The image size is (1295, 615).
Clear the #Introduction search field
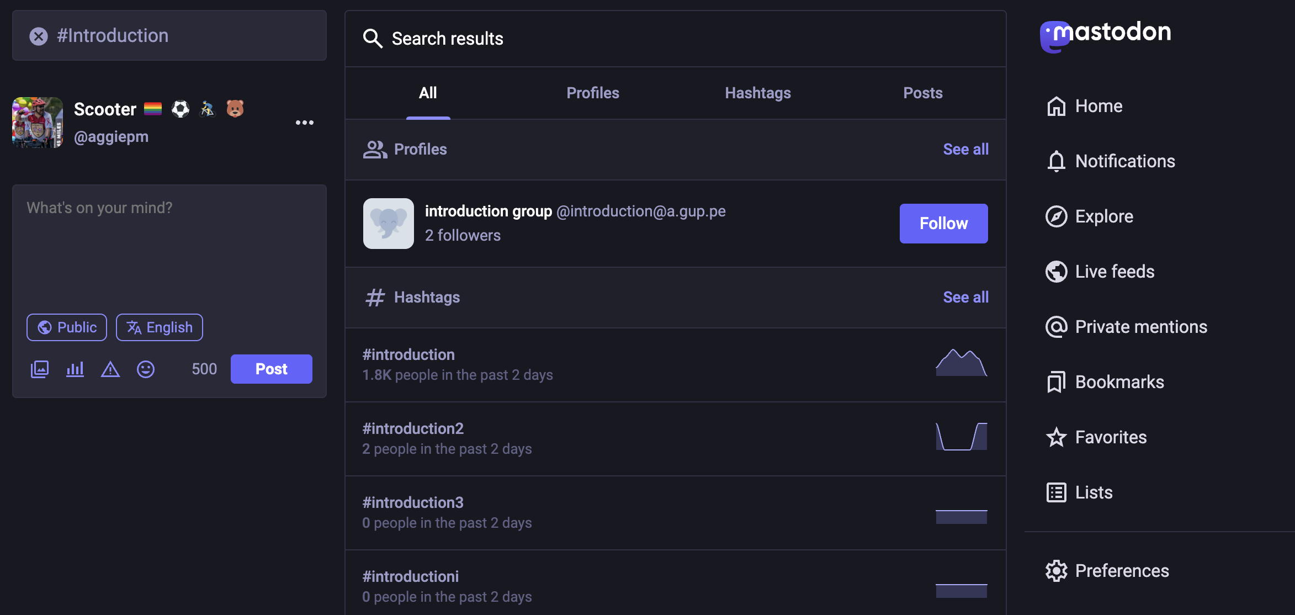click(x=39, y=36)
